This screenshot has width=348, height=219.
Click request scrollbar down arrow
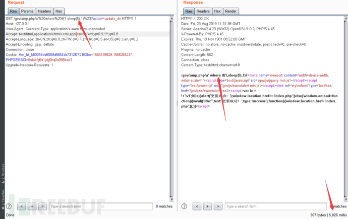(171, 199)
